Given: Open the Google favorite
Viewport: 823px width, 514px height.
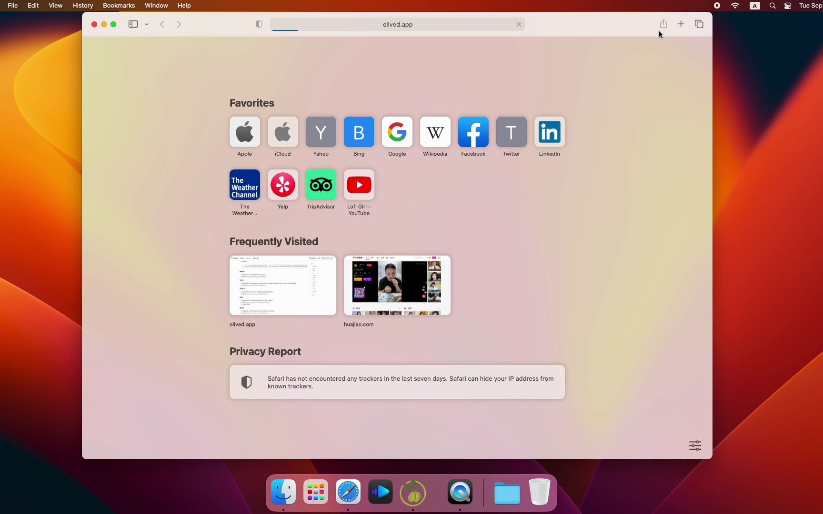Looking at the screenshot, I should coord(397,132).
